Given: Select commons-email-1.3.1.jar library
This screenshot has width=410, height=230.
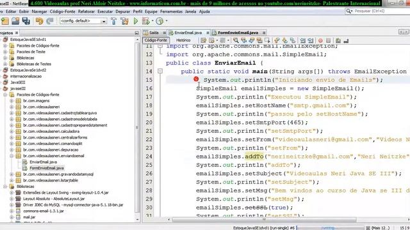Looking at the screenshot, I should pos(44,211).
